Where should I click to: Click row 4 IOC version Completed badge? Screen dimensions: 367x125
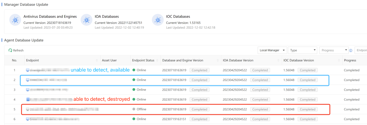tap(308, 99)
